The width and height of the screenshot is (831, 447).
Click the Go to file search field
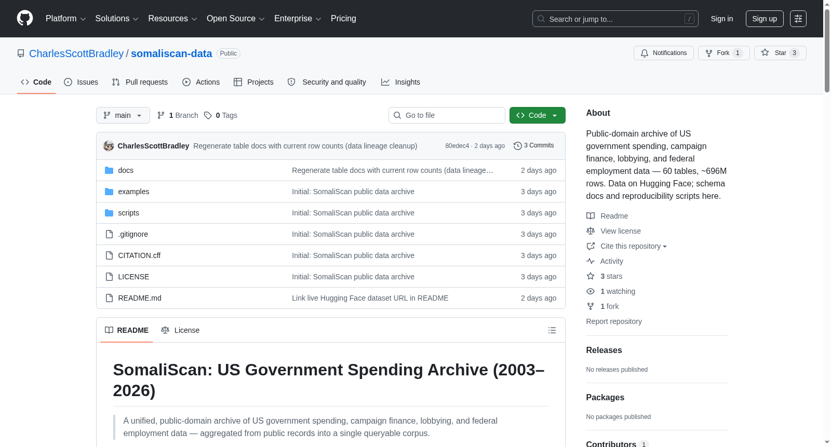[447, 115]
